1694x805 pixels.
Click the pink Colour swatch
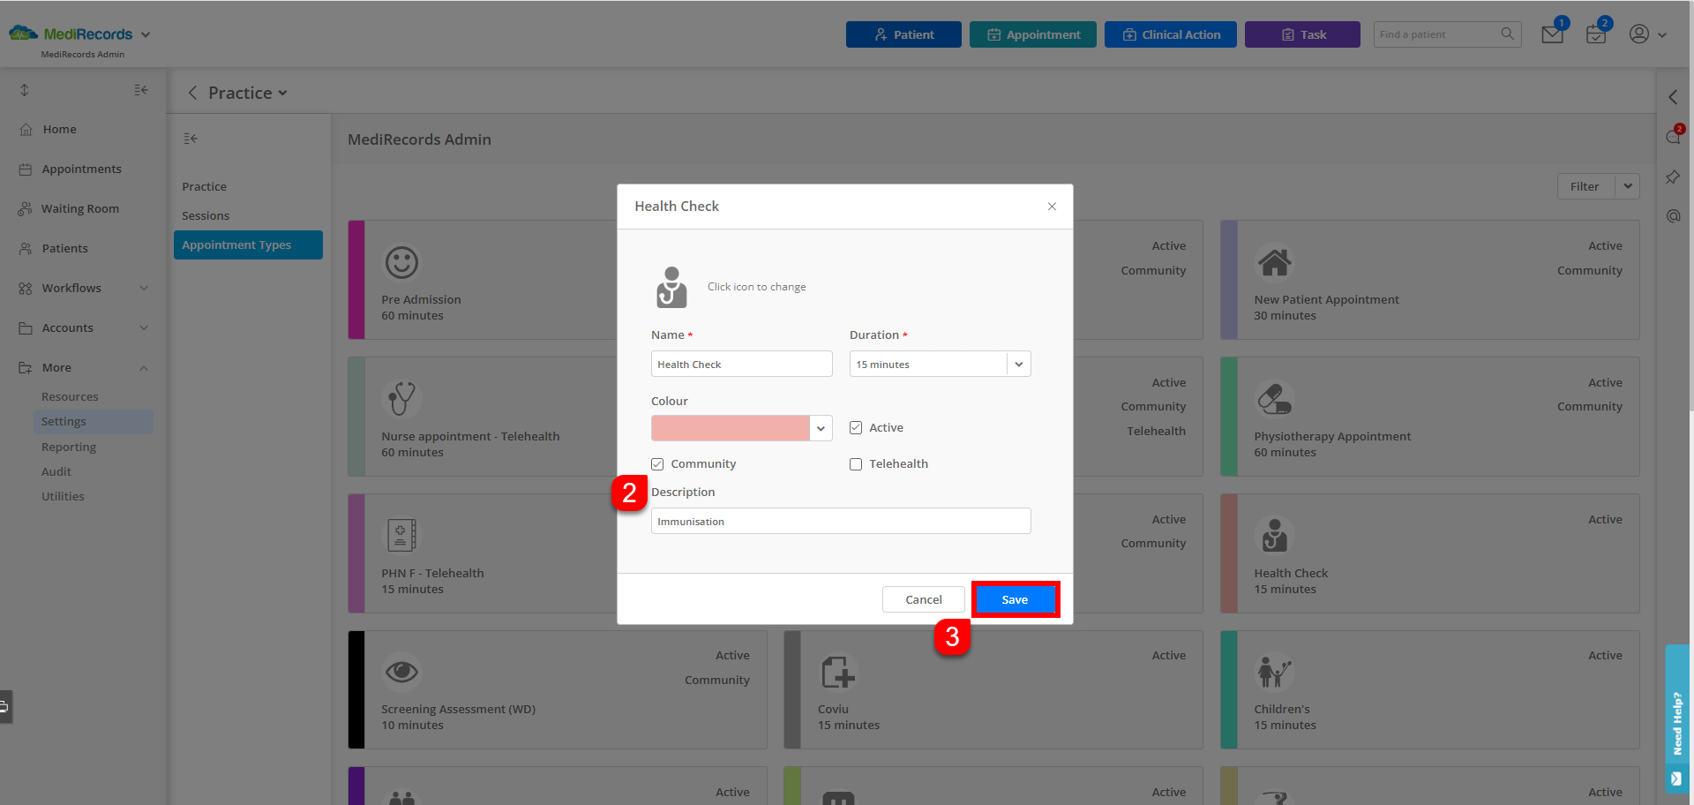[x=730, y=428]
